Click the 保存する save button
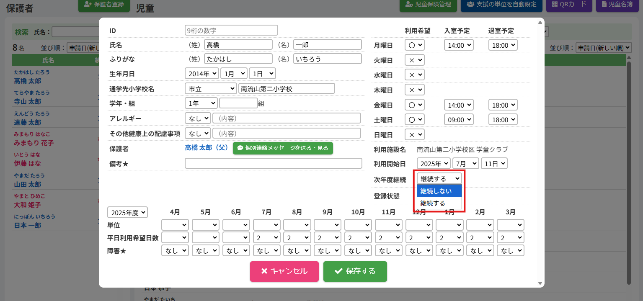This screenshot has width=643, height=301. pyautogui.click(x=355, y=271)
